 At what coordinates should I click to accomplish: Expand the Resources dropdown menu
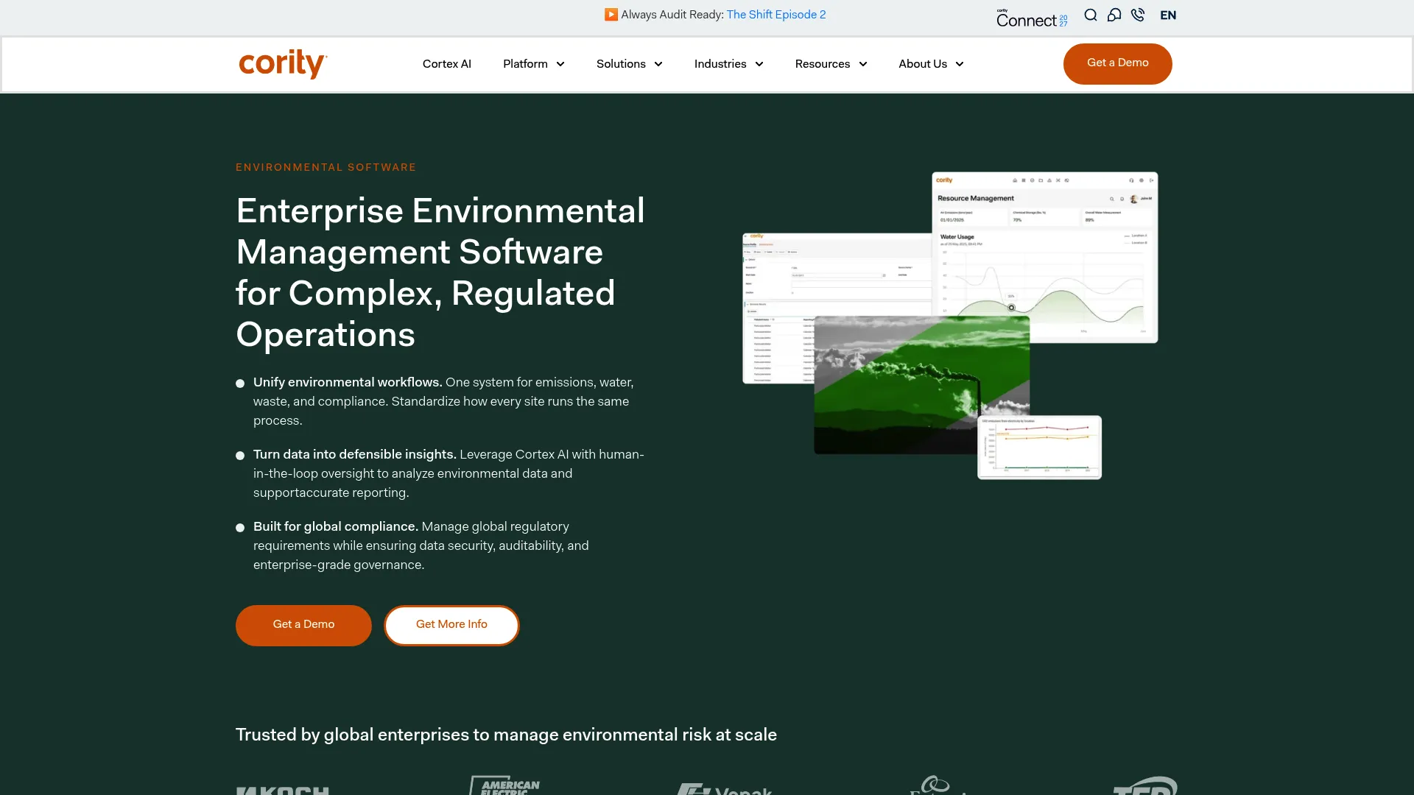click(831, 64)
